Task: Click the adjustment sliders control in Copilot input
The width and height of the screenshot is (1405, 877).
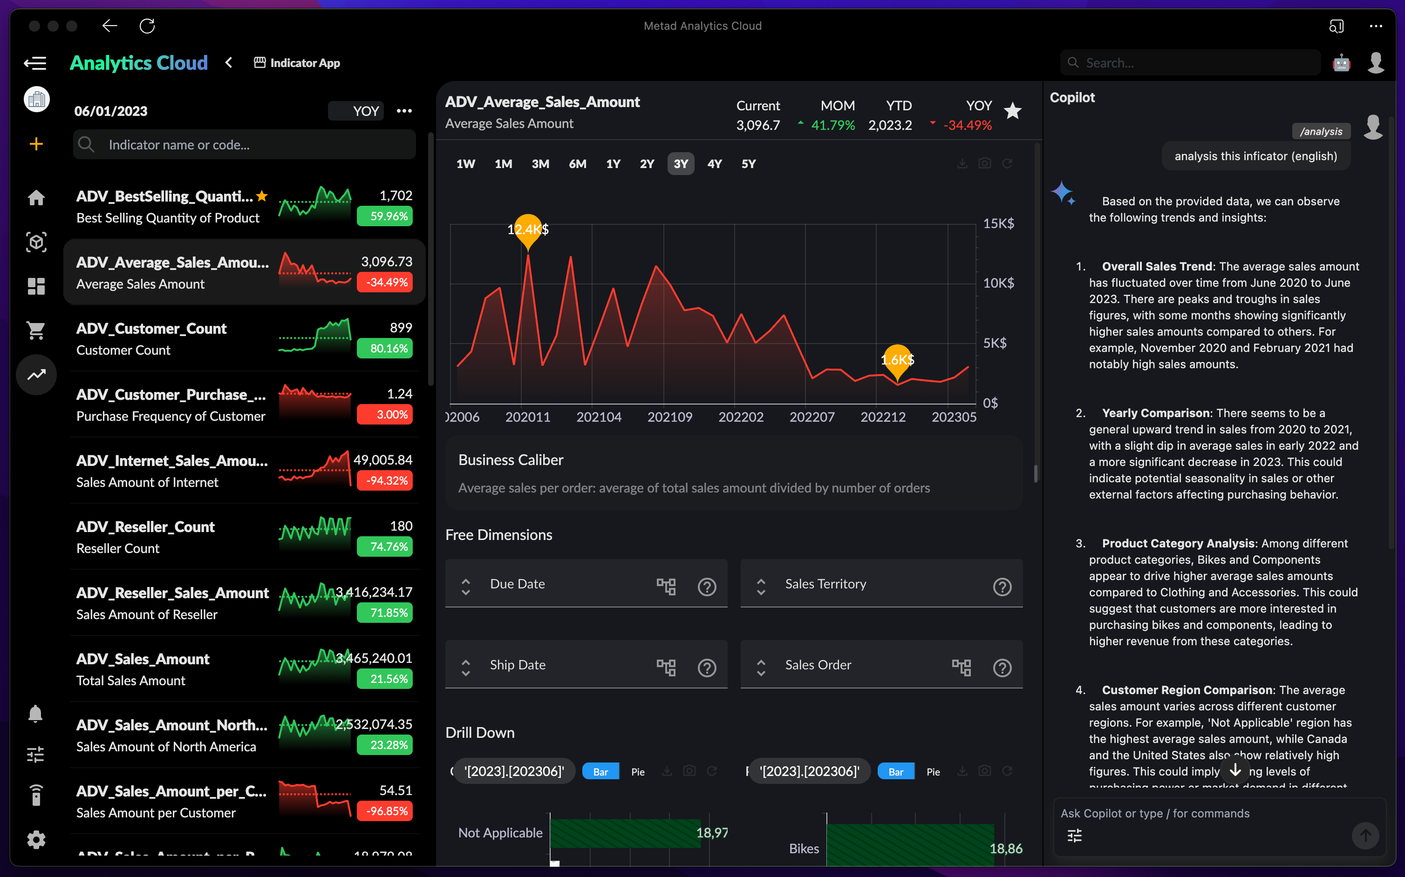Action: pyautogui.click(x=1074, y=835)
